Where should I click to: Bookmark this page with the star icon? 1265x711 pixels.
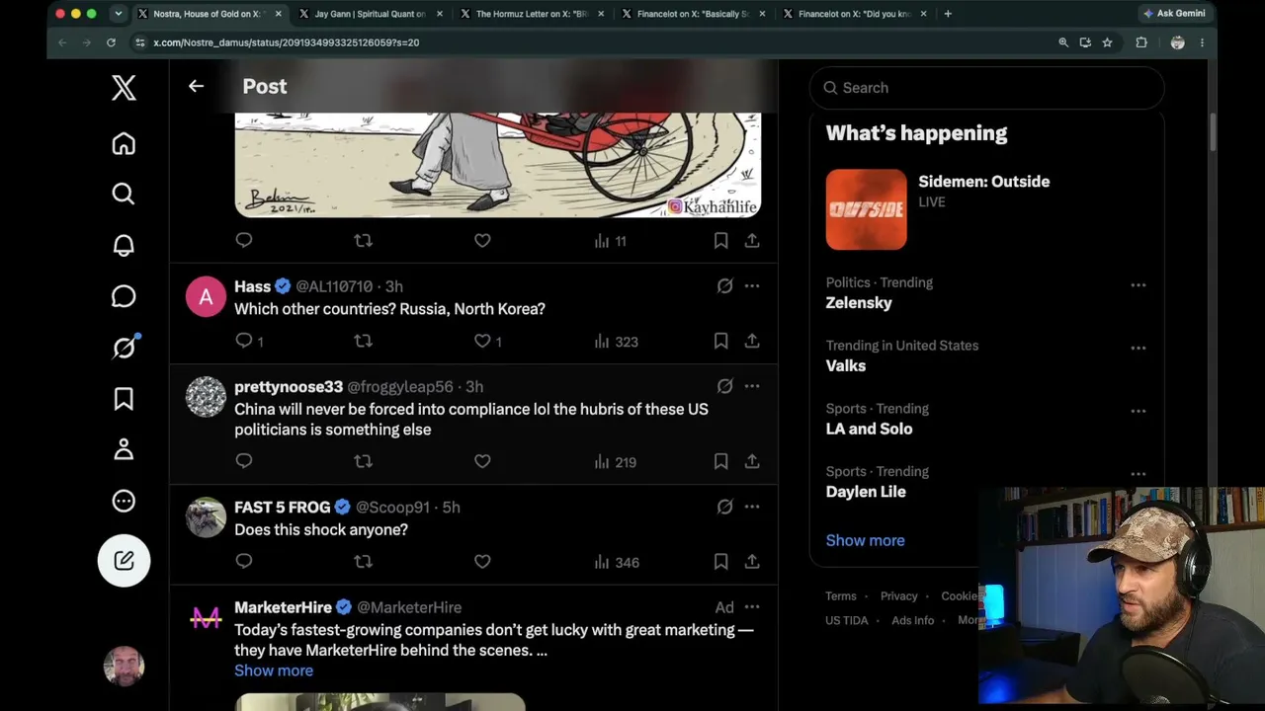click(x=1107, y=42)
